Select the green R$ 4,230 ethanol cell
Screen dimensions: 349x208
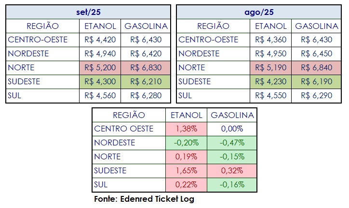coord(270,81)
